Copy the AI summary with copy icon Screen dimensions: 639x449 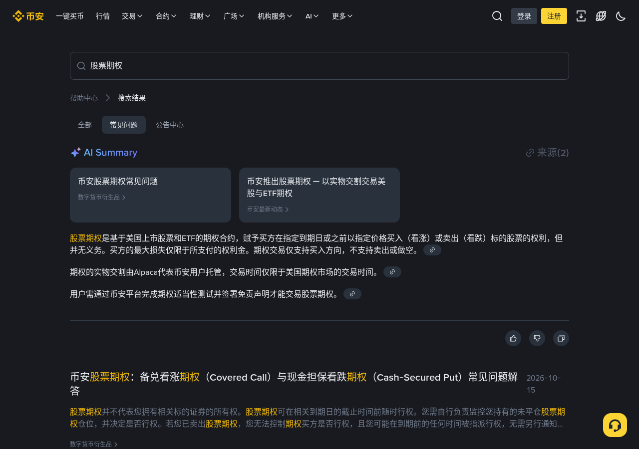click(561, 338)
